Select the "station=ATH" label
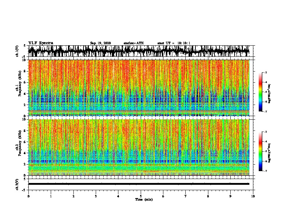 134,43
